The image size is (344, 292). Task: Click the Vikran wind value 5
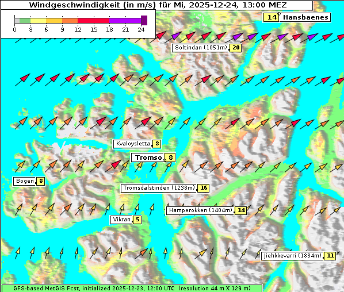[137, 220]
